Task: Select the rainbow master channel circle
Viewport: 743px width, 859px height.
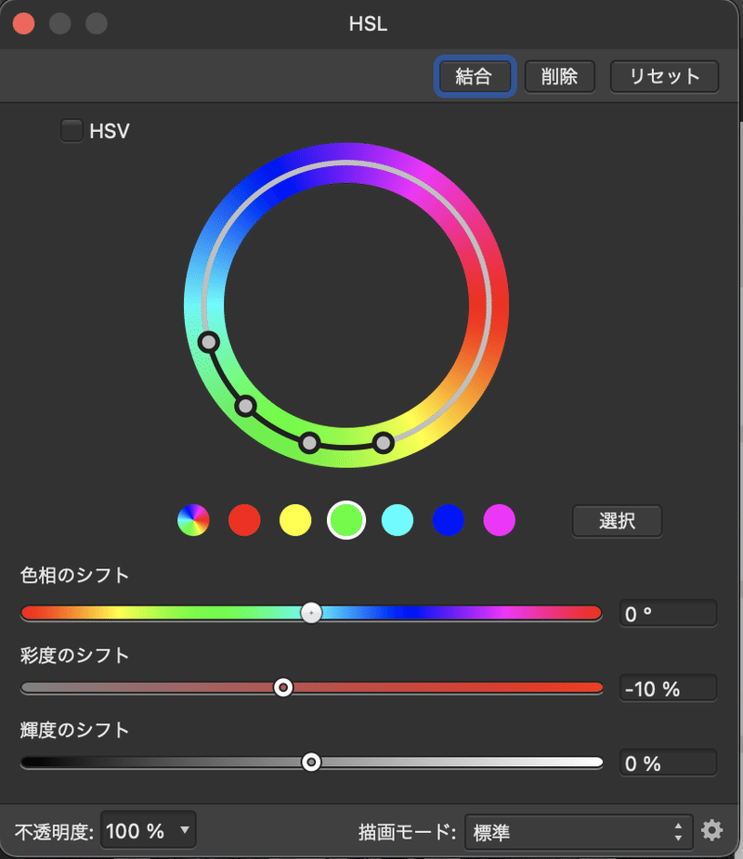Action: (x=192, y=521)
